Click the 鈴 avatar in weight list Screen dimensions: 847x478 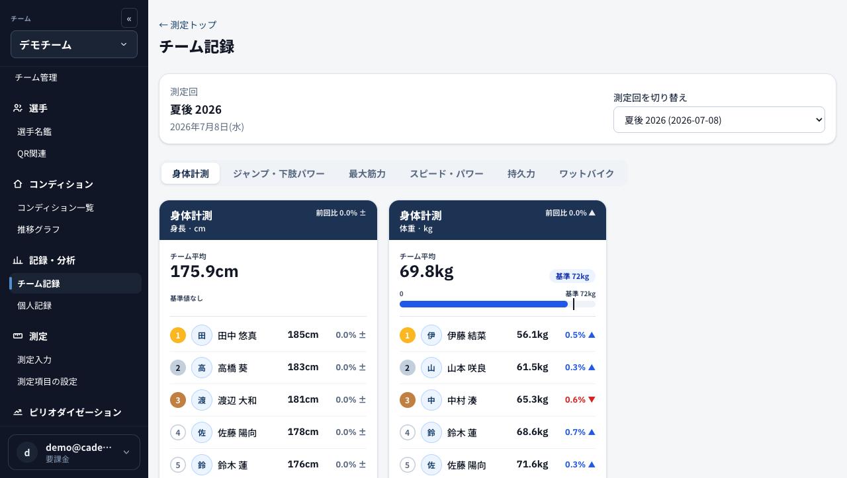431,432
